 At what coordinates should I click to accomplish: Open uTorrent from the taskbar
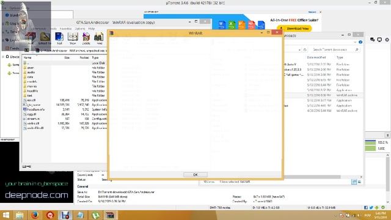coord(95,215)
